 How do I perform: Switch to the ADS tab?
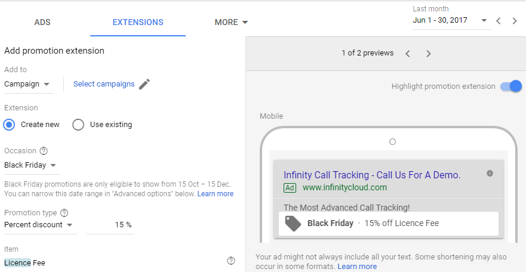[x=42, y=22]
